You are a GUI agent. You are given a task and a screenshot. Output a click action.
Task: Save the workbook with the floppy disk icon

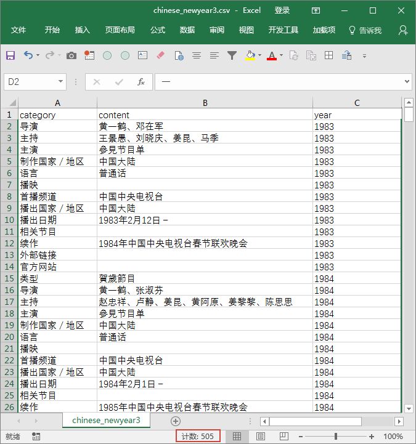tap(10, 55)
